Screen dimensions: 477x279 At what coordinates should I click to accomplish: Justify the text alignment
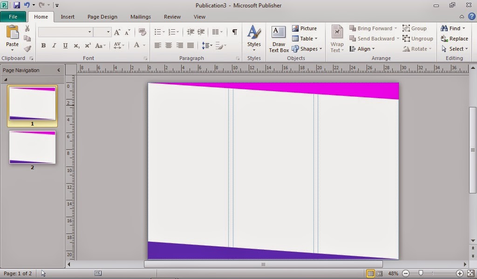pyautogui.click(x=191, y=46)
